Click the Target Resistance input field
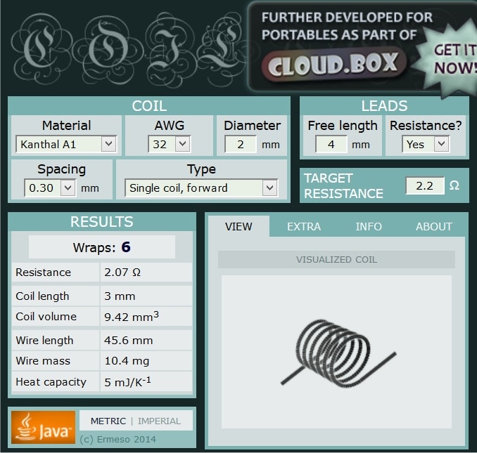The width and height of the screenshot is (477, 453). (425, 186)
